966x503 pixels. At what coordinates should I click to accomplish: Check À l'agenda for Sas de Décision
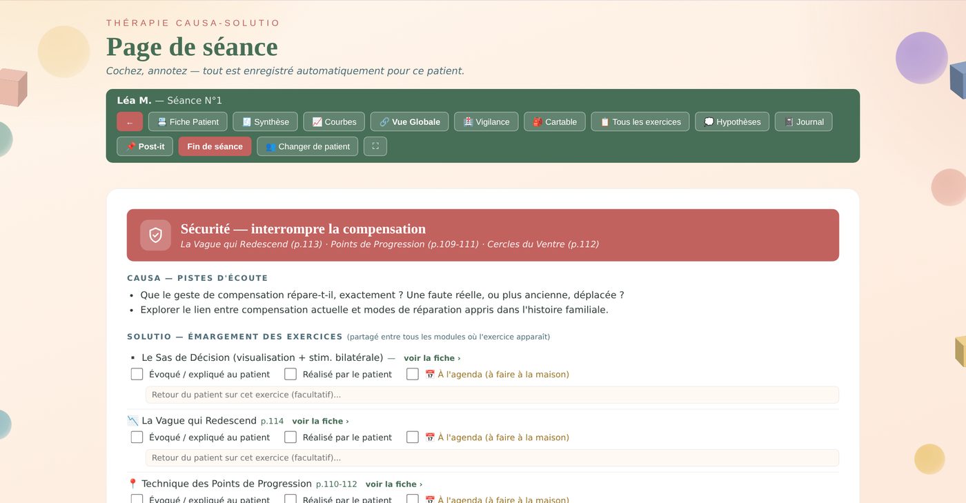point(413,374)
